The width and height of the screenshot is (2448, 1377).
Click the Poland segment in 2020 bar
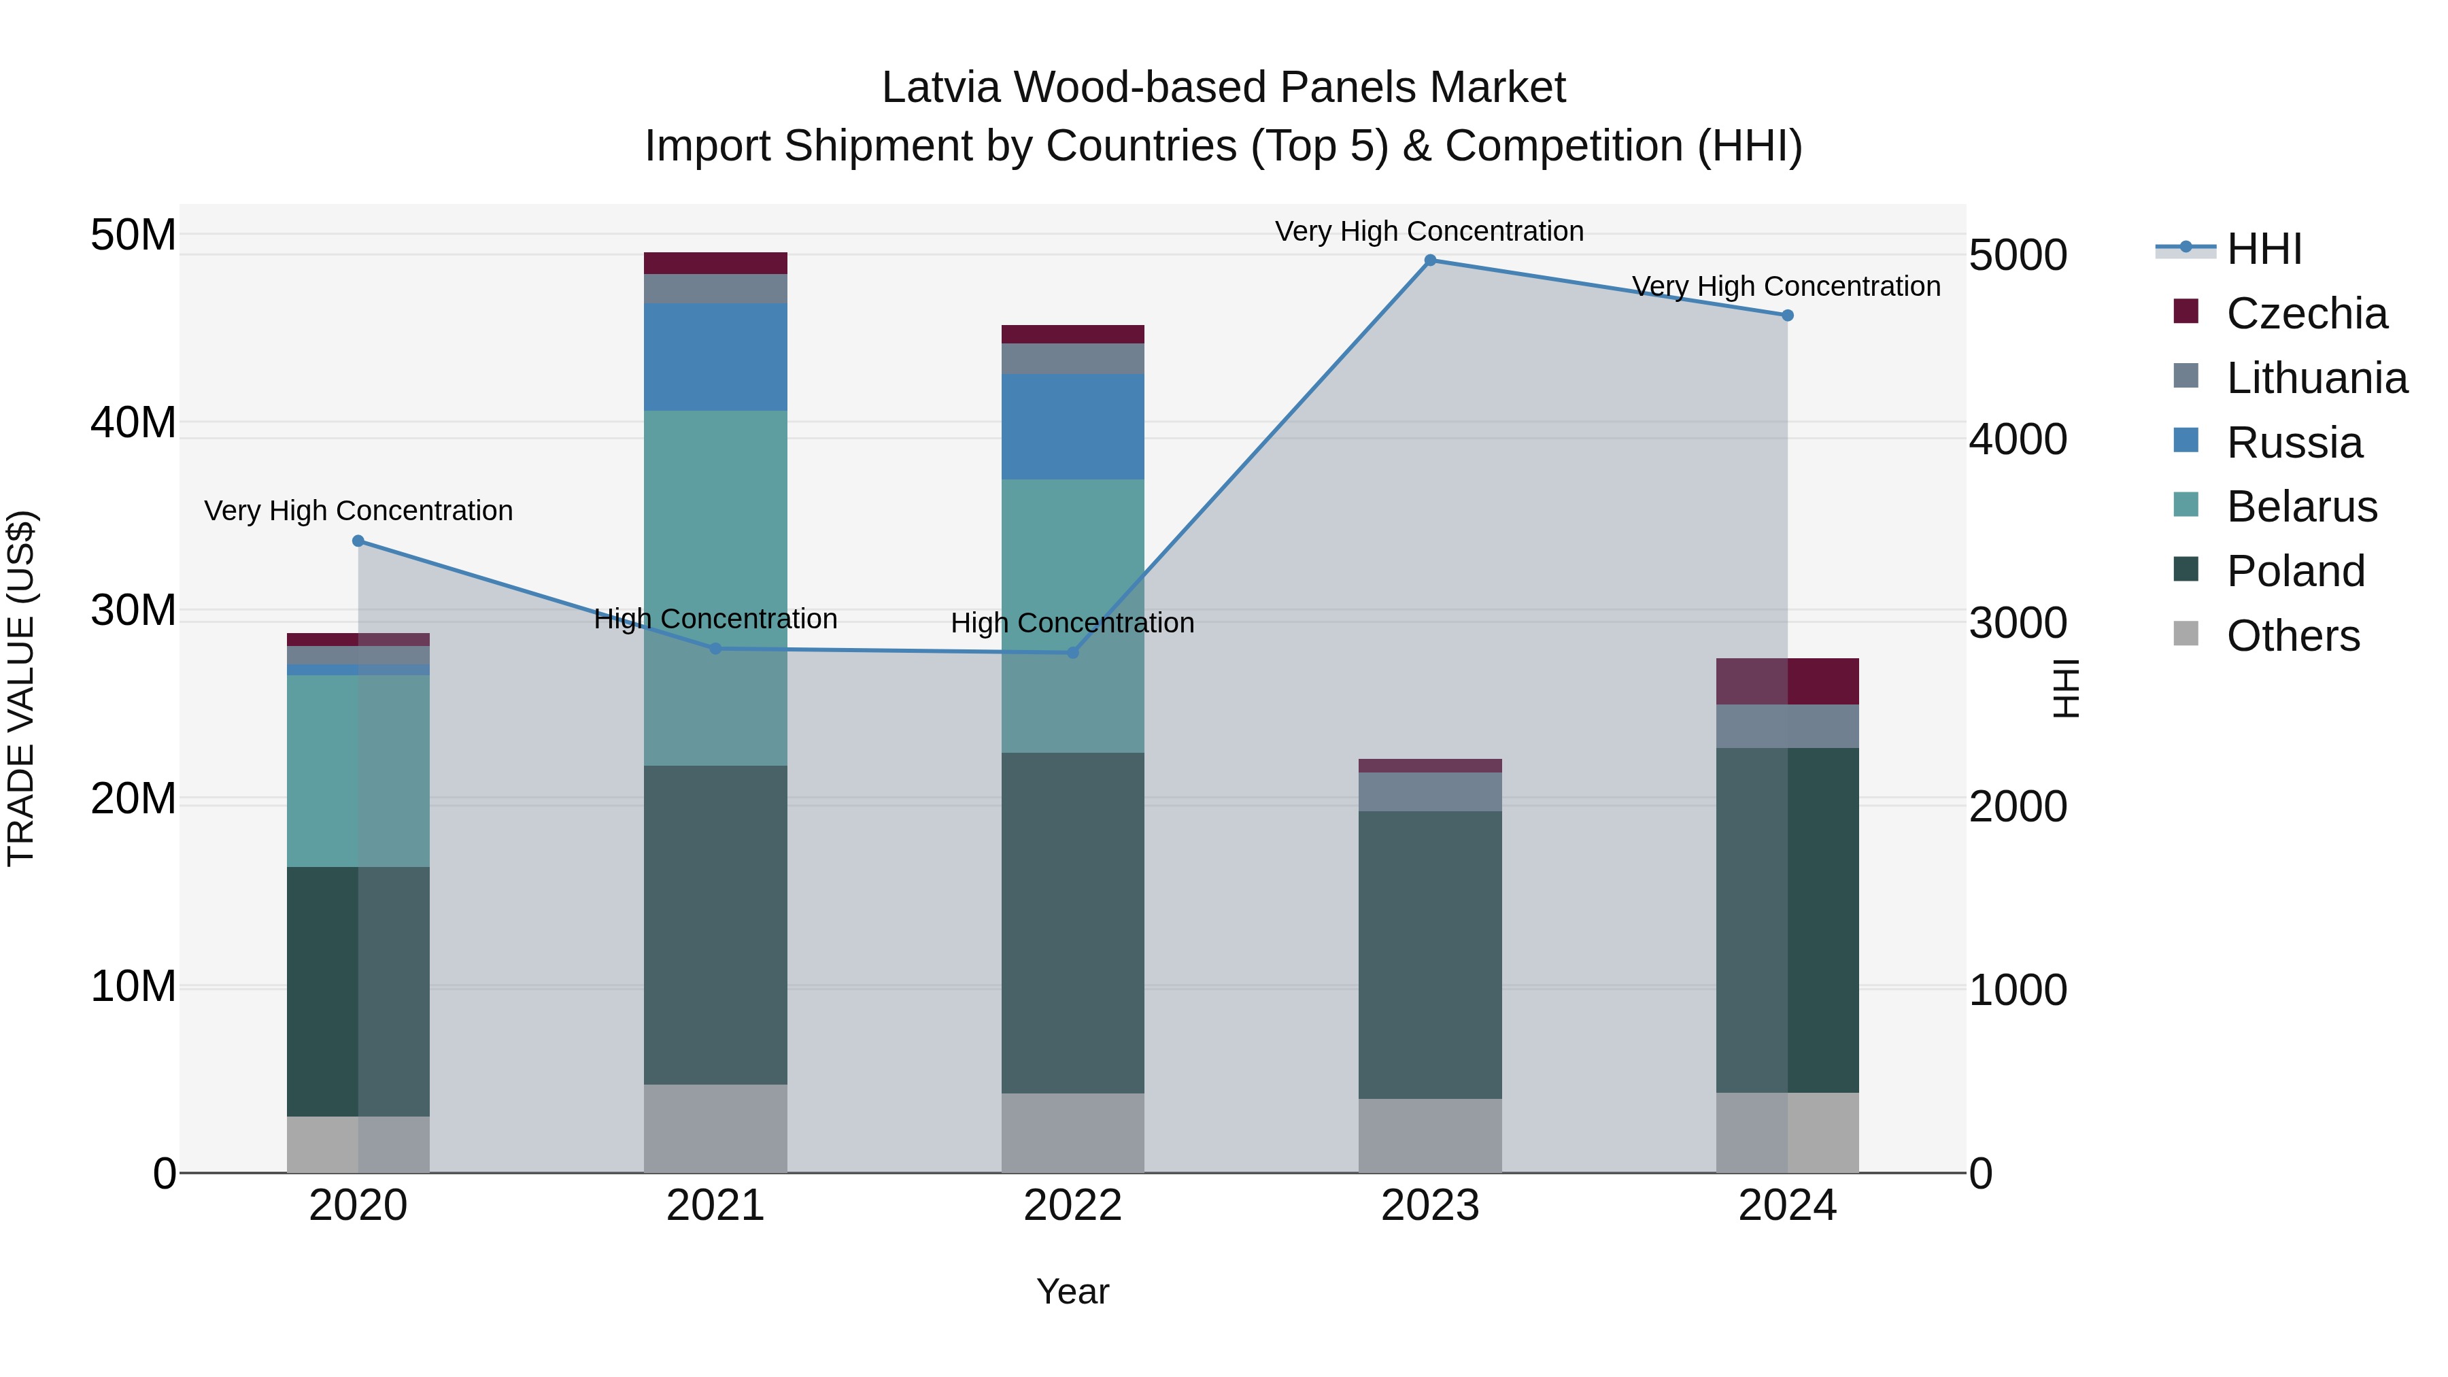358,991
